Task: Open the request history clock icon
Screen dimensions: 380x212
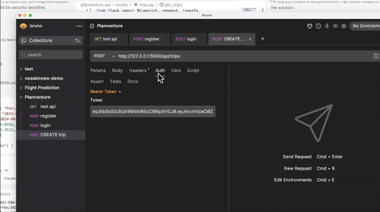Action: [318, 26]
